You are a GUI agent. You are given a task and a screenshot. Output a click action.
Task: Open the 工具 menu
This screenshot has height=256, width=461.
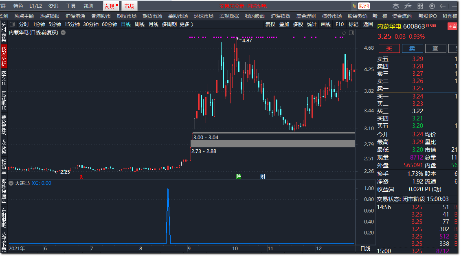(x=71, y=6)
